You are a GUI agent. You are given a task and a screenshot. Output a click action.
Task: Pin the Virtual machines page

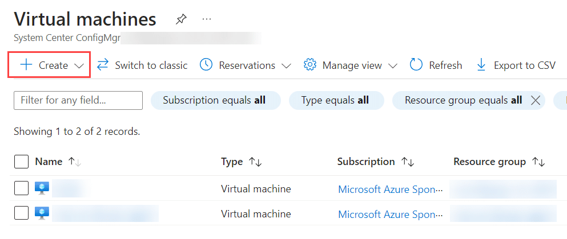point(181,19)
